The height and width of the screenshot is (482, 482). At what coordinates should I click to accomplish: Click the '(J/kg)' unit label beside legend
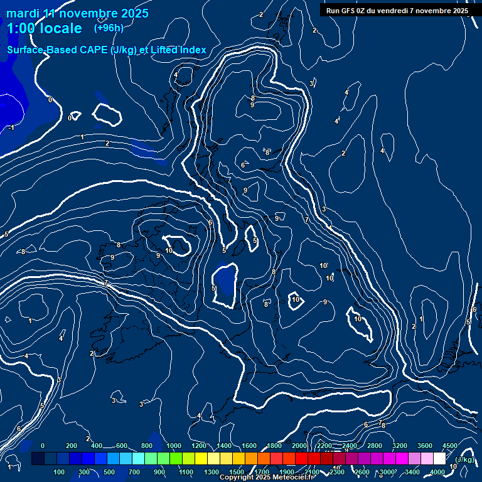464,459
